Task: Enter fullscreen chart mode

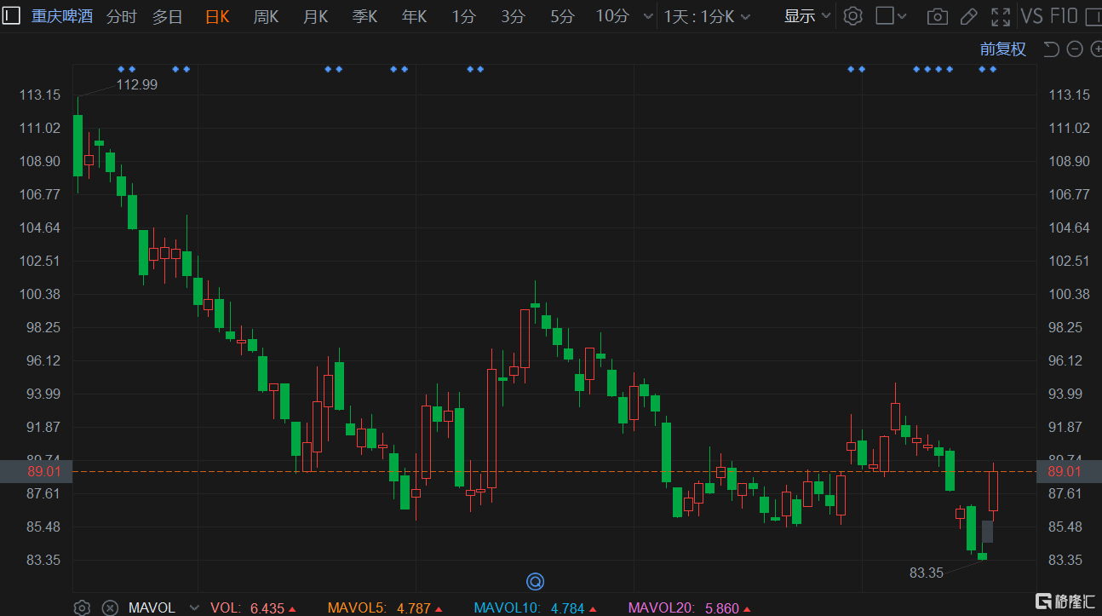Action: 1002,16
